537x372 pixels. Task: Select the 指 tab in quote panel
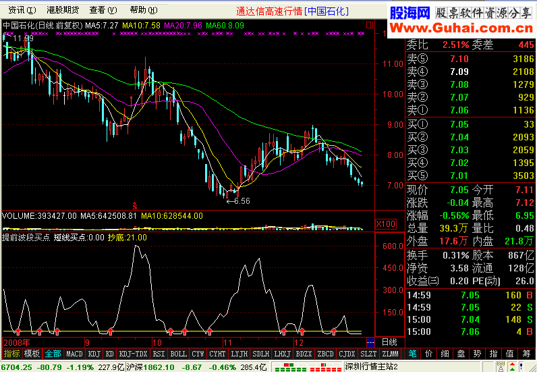494,354
